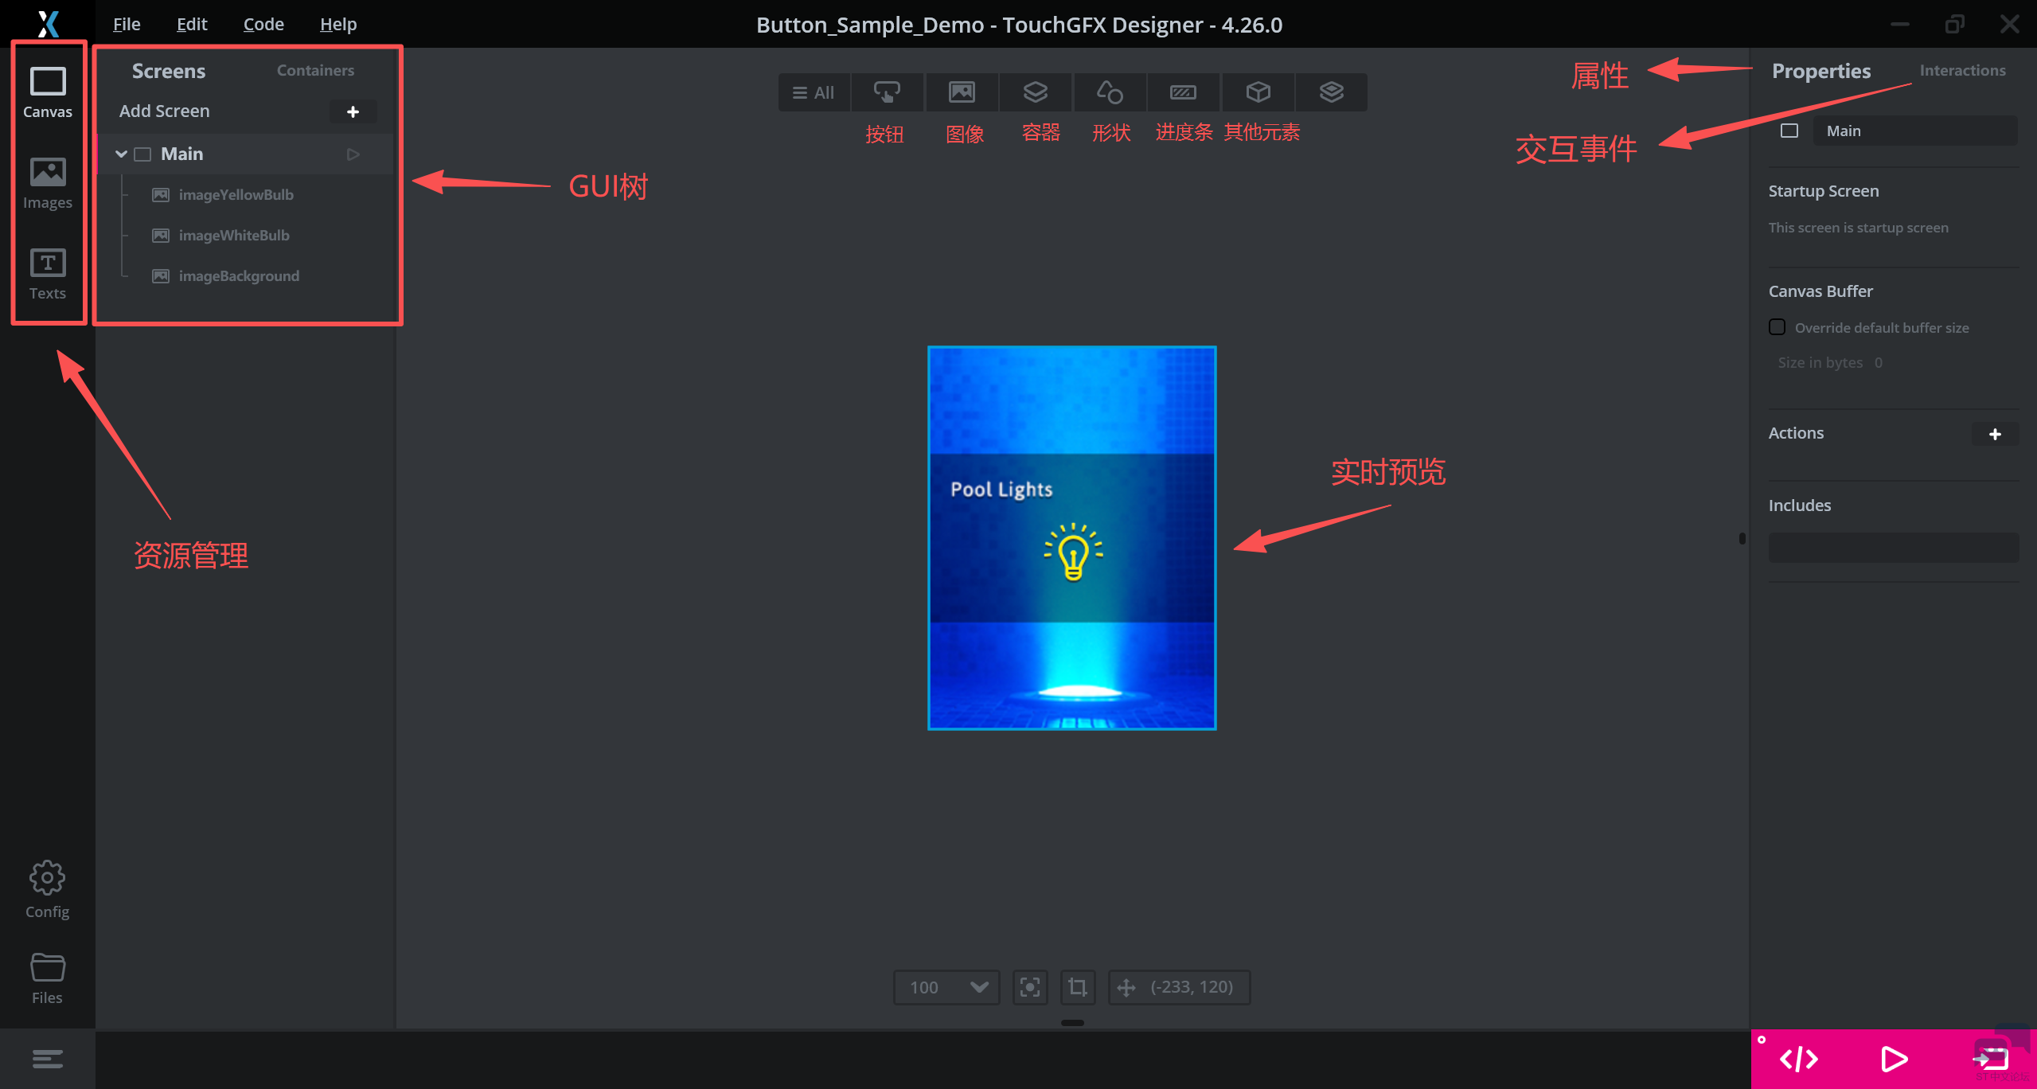The image size is (2037, 1089).
Task: Collapse the Main screen tree node
Action: point(121,154)
